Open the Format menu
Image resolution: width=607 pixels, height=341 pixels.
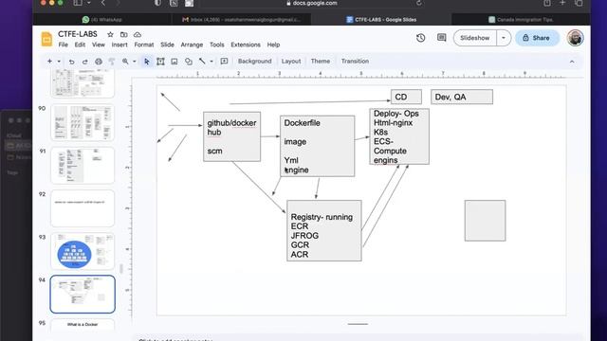point(144,45)
